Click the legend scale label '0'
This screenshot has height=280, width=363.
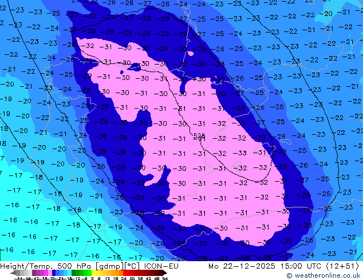[x=92, y=279]
